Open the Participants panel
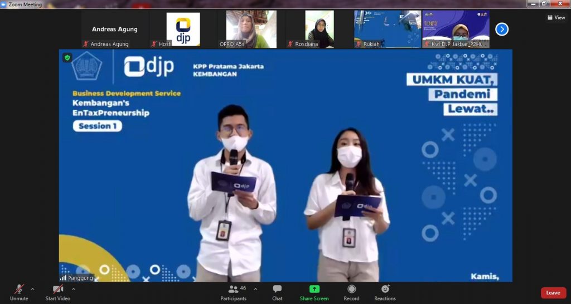Viewport: 571px width, 304px height. click(x=234, y=293)
